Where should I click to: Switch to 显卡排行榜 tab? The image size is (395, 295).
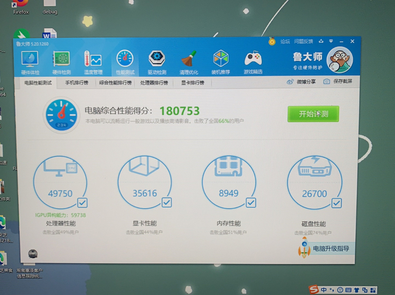tap(193, 83)
